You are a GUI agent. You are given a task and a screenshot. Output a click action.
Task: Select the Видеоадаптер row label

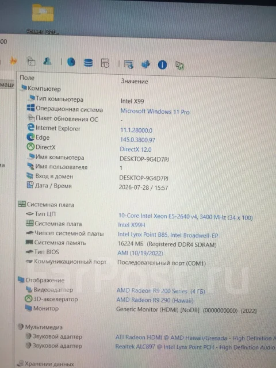pyautogui.click(x=53, y=290)
